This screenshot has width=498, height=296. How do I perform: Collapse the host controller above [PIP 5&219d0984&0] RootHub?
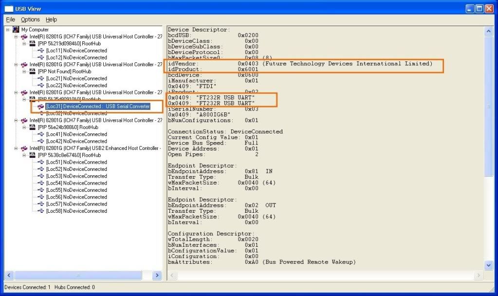click(16, 37)
